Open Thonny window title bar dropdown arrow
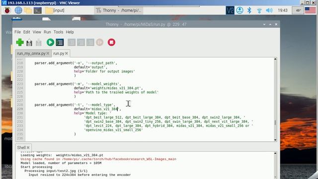318x179 pixels. [x=264, y=24]
